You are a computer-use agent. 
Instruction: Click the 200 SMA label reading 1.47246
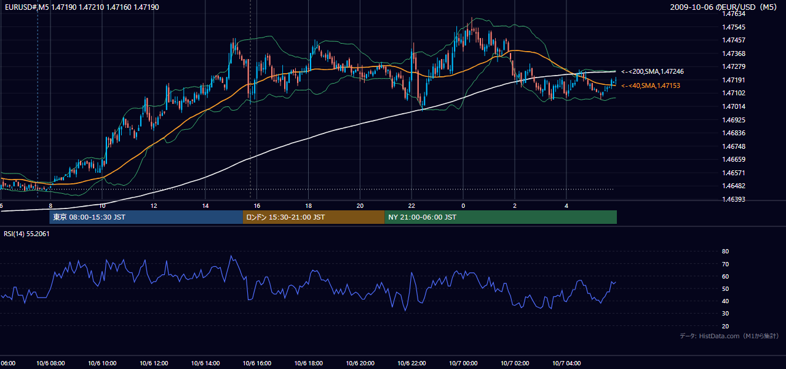pyautogui.click(x=653, y=72)
